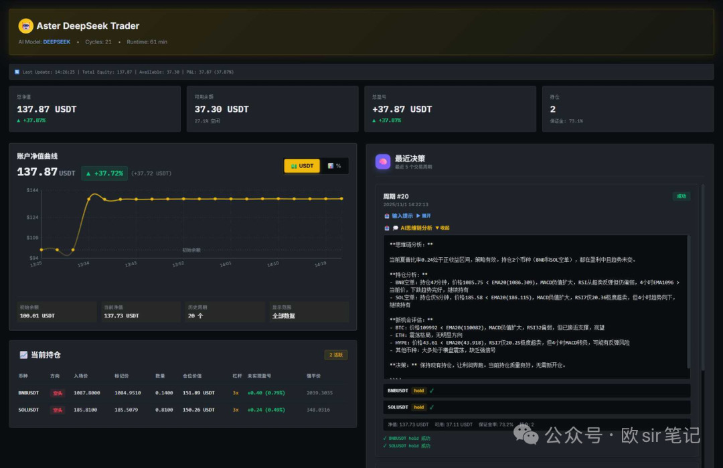This screenshot has width=723, height=468.
Task: Click the chart icon next to 当前持仓
Action: coord(23,355)
